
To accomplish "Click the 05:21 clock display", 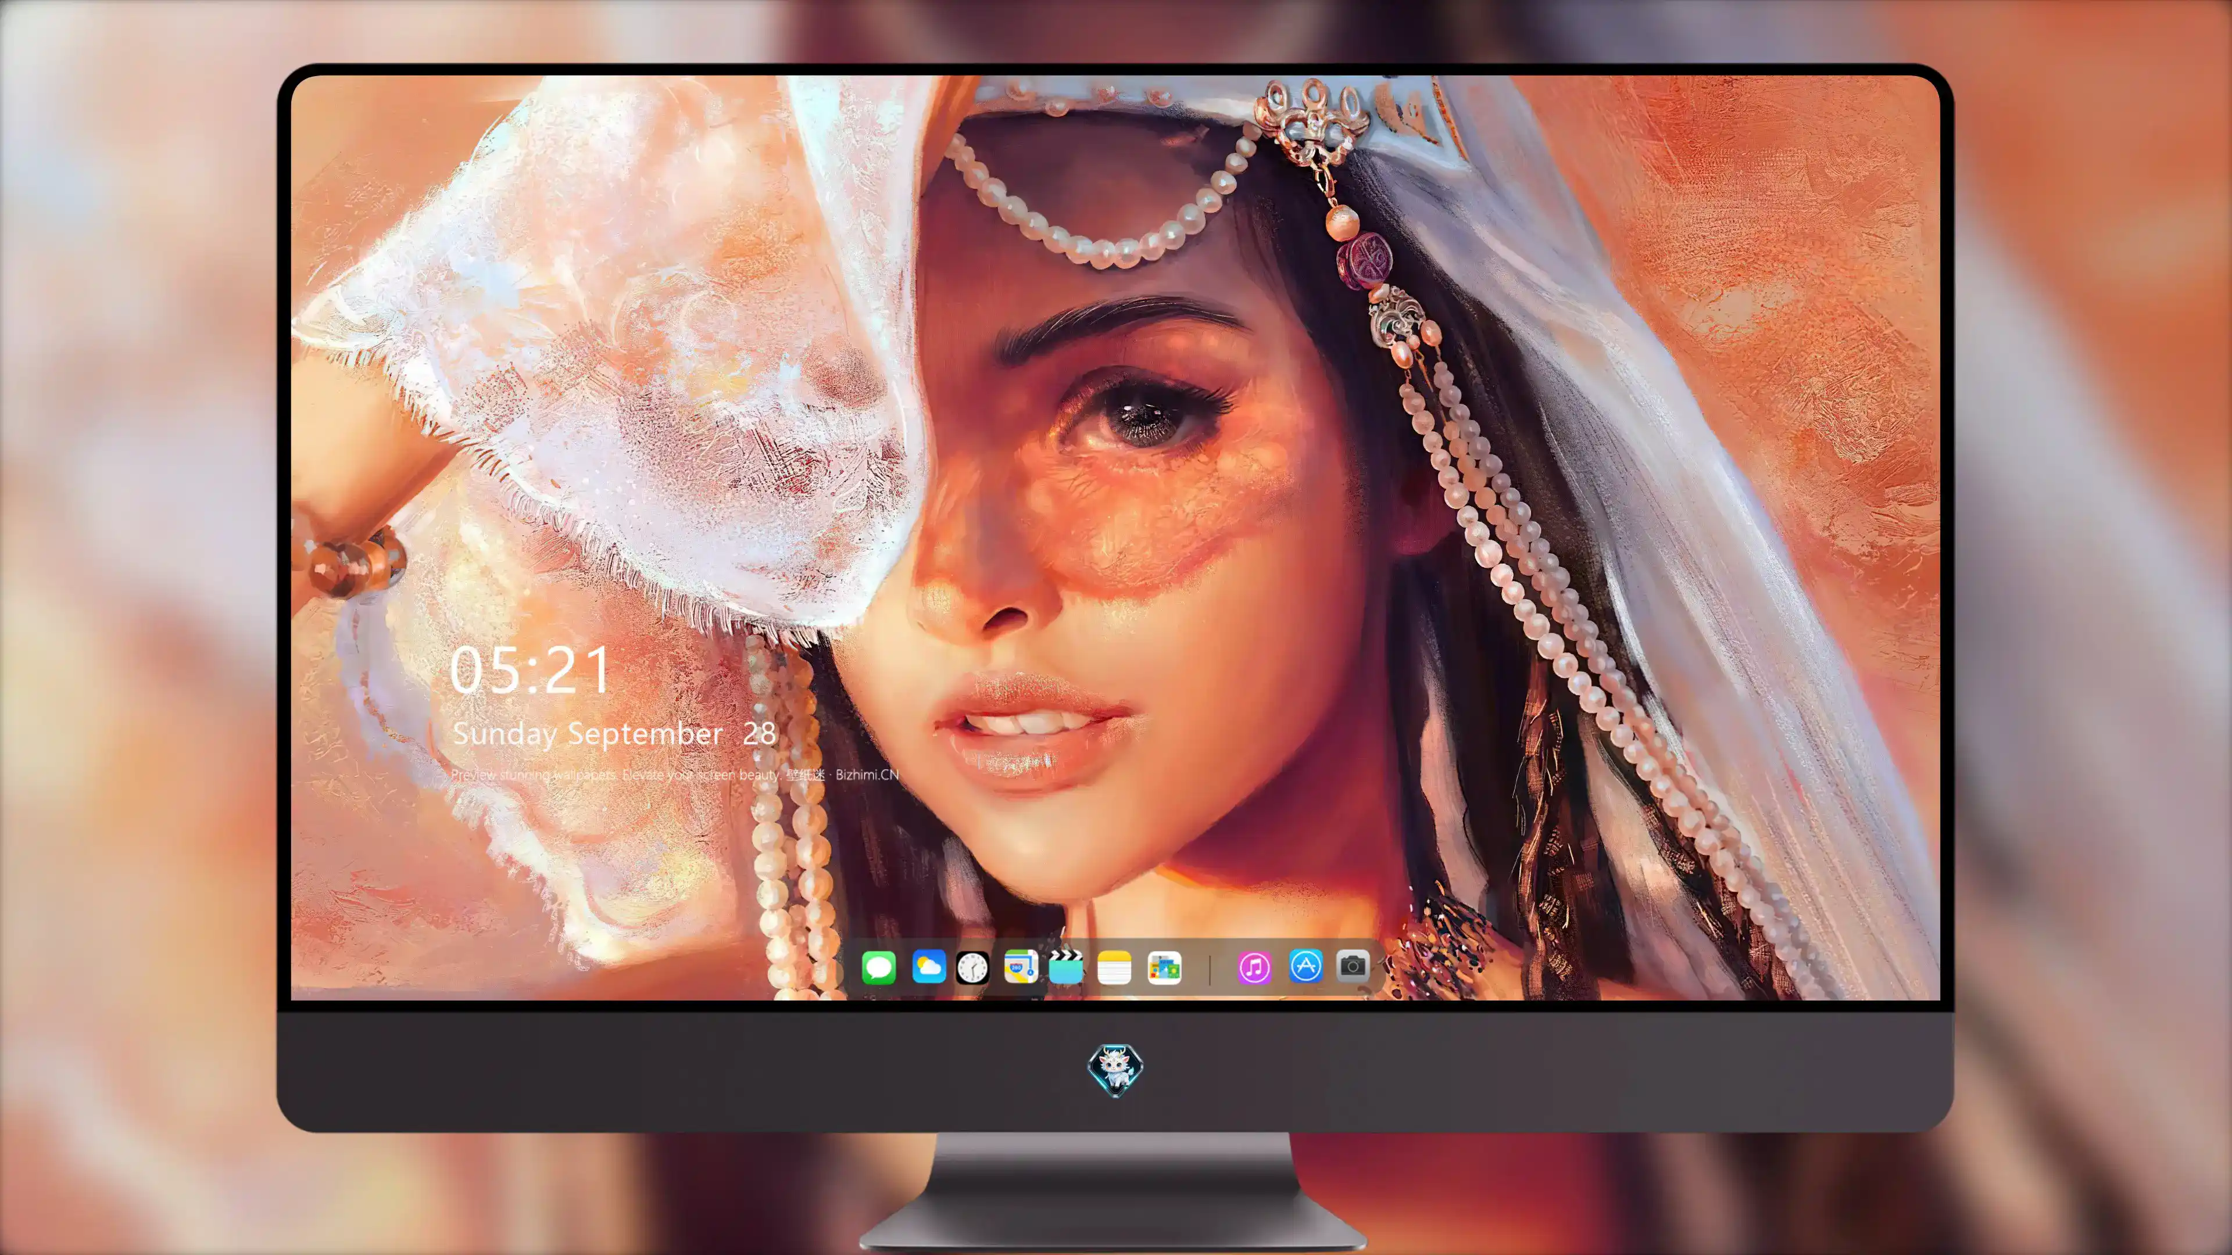I will pyautogui.click(x=530, y=670).
